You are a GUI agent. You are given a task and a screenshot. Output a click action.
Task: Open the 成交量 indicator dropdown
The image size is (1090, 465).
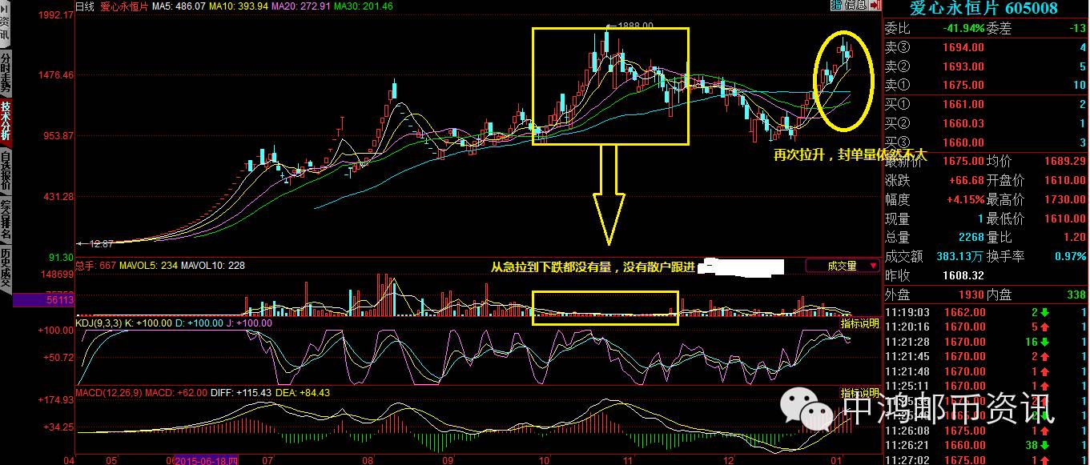(843, 266)
